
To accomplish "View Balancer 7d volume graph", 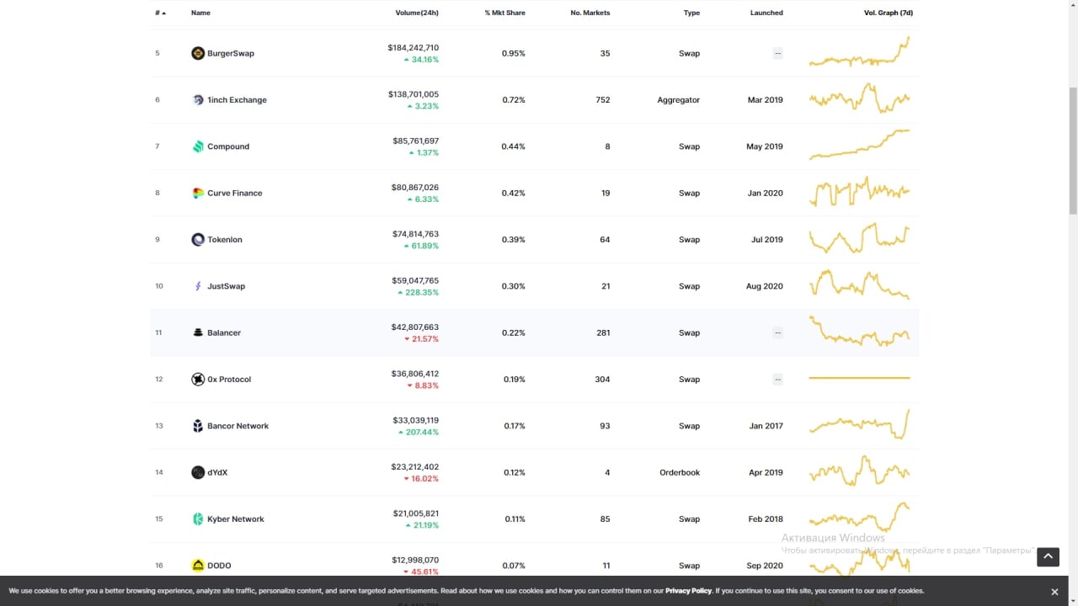I will (x=859, y=332).
